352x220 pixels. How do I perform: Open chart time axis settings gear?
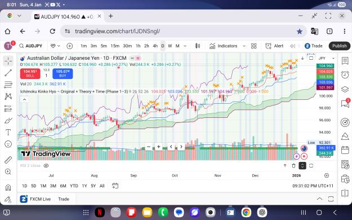click(327, 175)
